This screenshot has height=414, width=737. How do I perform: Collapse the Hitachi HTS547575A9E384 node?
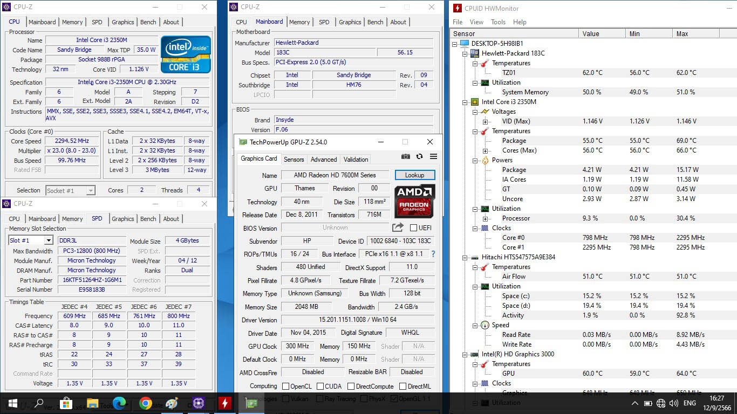tap(465, 257)
